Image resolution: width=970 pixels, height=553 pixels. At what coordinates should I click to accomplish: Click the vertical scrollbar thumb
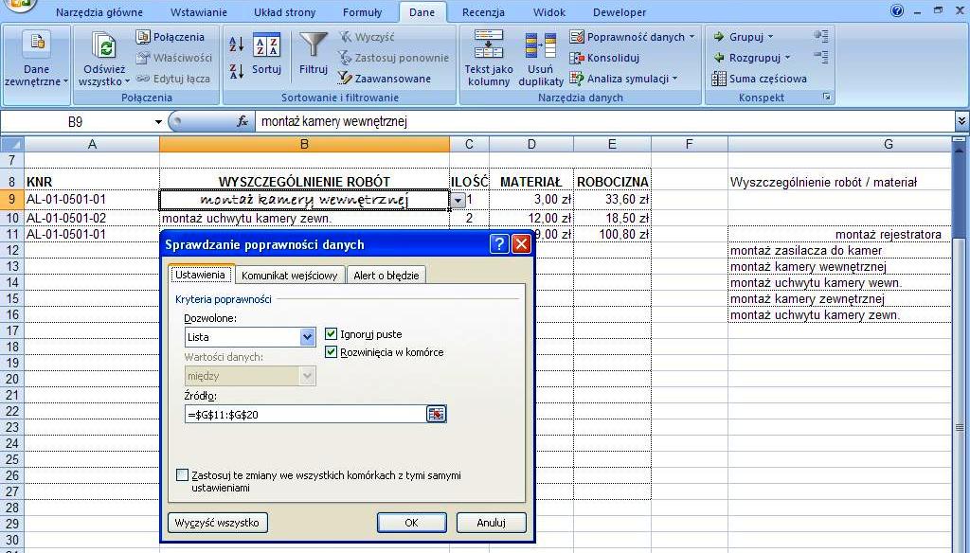coord(960,427)
